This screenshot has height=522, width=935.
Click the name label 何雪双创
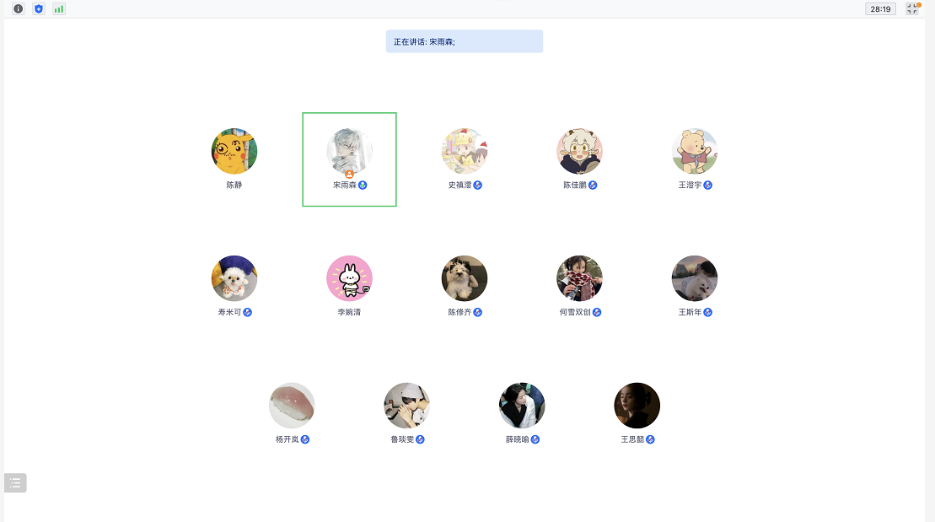(x=575, y=312)
